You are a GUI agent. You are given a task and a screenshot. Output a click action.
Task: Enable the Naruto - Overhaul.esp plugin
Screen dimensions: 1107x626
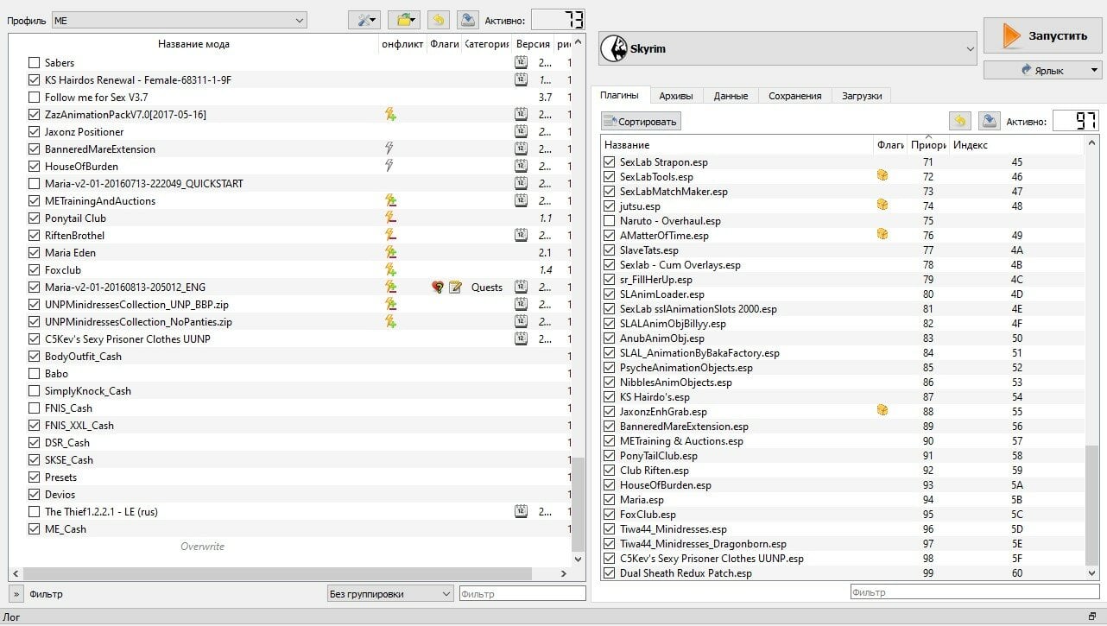tap(610, 220)
